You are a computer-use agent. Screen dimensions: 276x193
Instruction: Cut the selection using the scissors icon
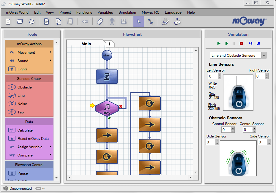click(x=46, y=22)
